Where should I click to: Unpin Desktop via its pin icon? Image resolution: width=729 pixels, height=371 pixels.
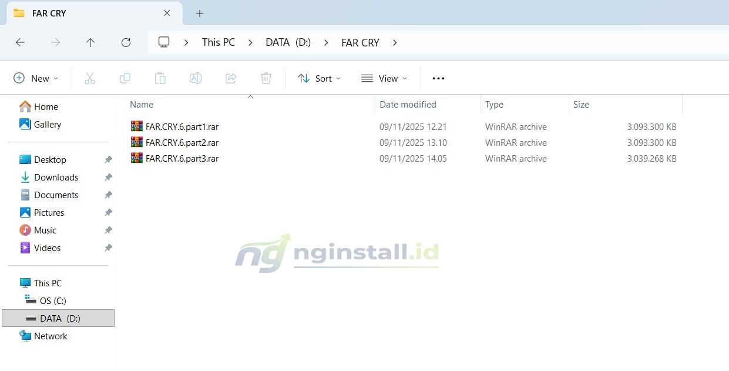click(108, 160)
